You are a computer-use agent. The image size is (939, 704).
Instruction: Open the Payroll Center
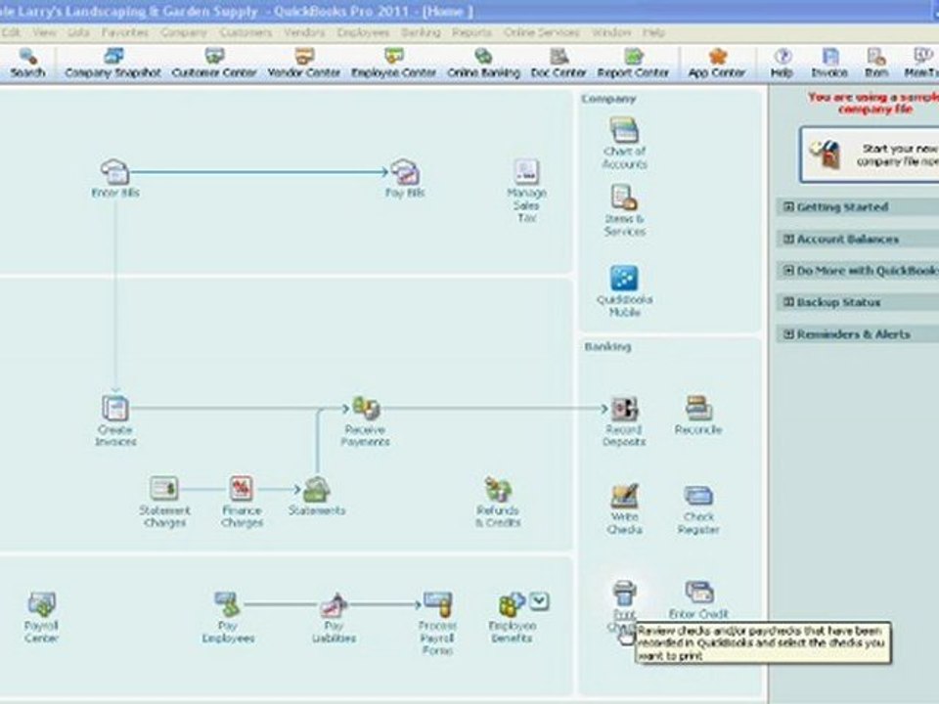point(41,617)
